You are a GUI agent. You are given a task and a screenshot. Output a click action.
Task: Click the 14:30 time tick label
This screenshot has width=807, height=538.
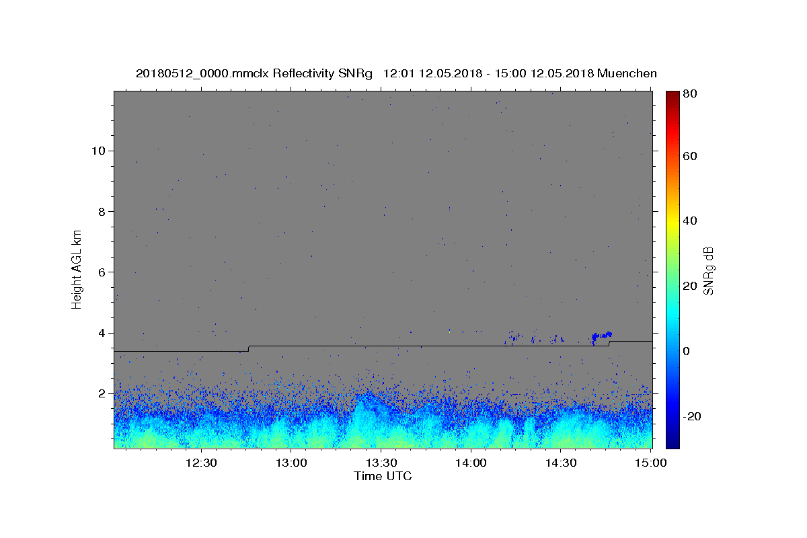[x=561, y=463]
